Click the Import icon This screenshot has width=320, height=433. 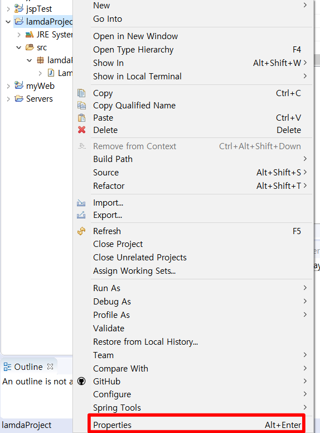click(81, 203)
